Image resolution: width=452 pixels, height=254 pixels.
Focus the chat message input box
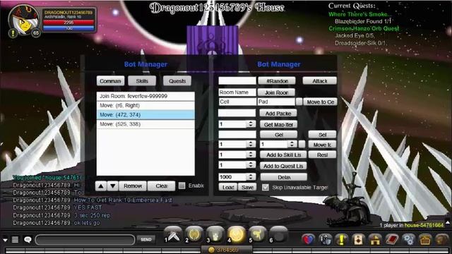click(85, 240)
